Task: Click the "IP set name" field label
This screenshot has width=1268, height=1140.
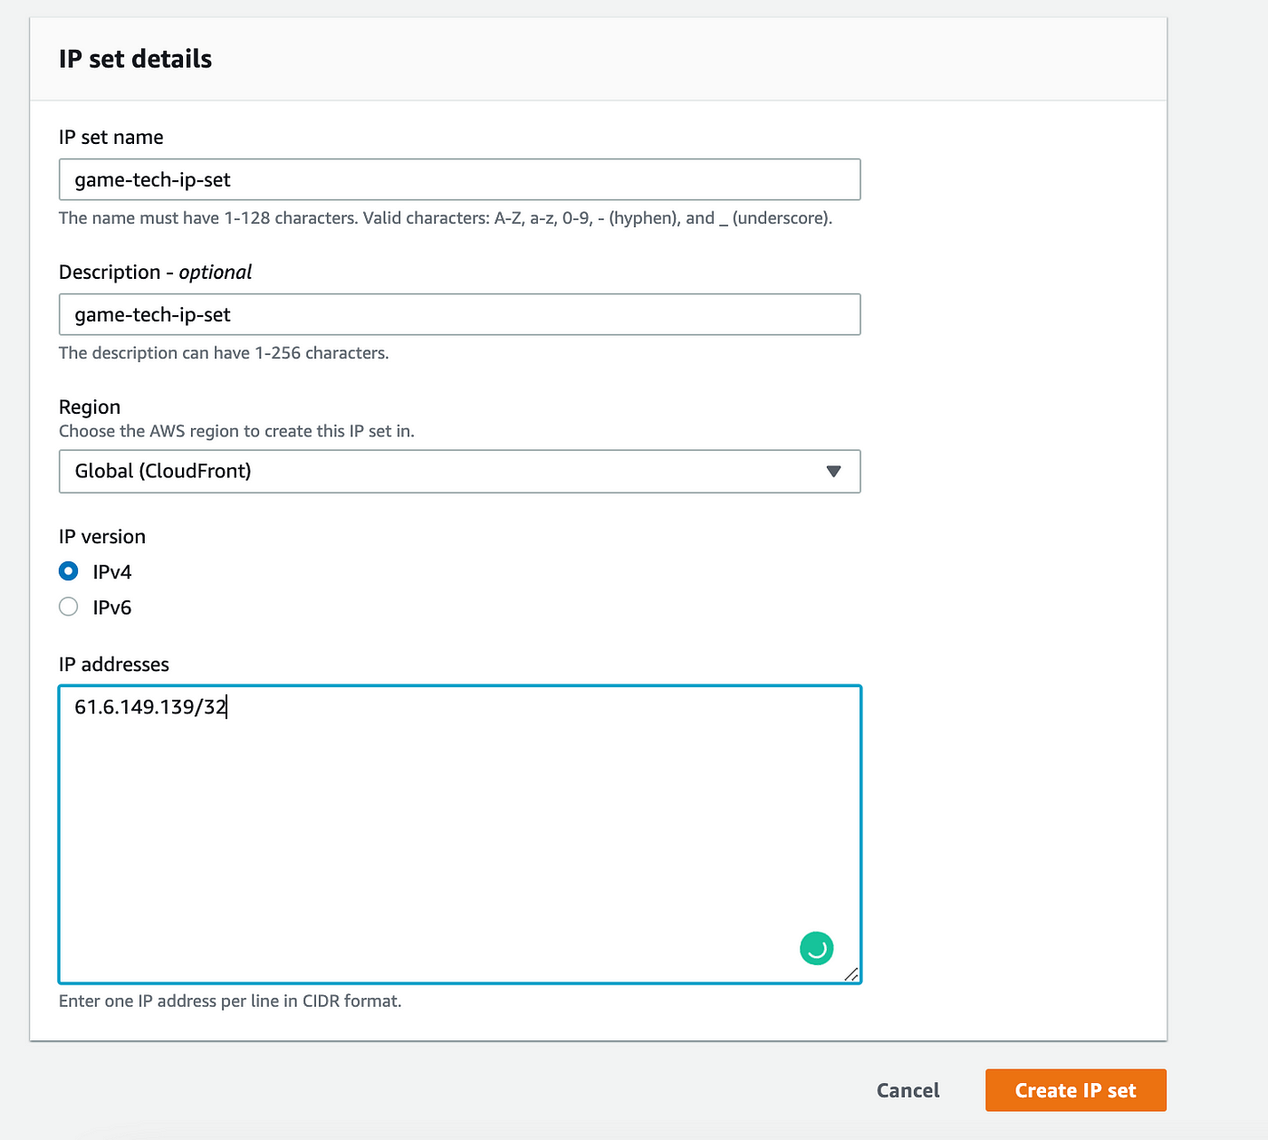Action: pyautogui.click(x=111, y=137)
